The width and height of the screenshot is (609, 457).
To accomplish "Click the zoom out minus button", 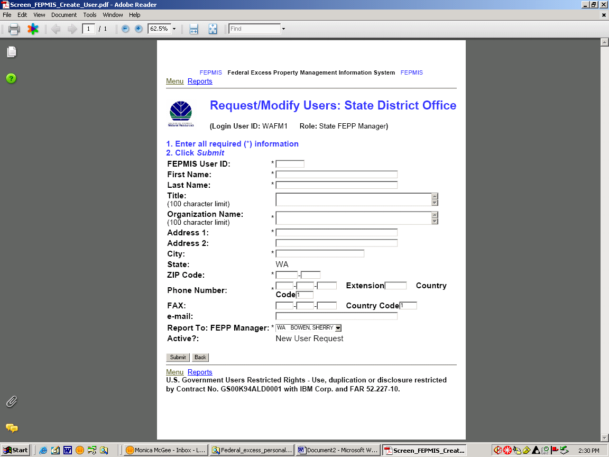I will pyautogui.click(x=125, y=29).
